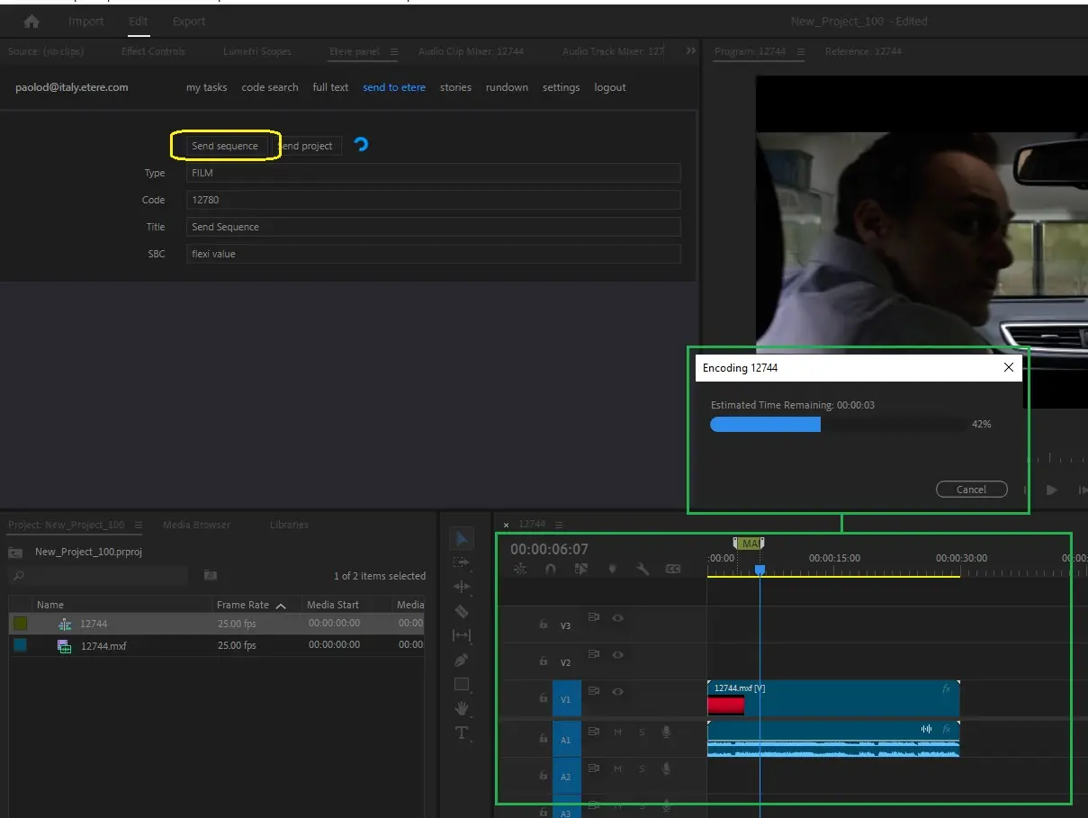The width and height of the screenshot is (1088, 818).
Task: Toggle eye visibility on track V1
Action: click(x=618, y=692)
